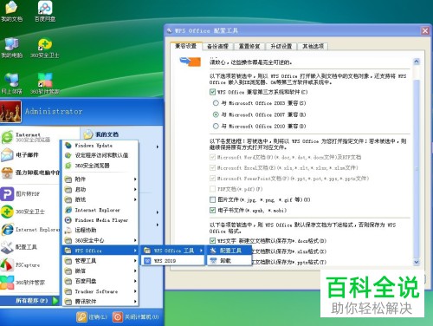Image resolution: width=433 pixels, height=326 pixels.
Task: Toggle the 电子书文件 epub mobi checkbox
Action: click(x=212, y=210)
